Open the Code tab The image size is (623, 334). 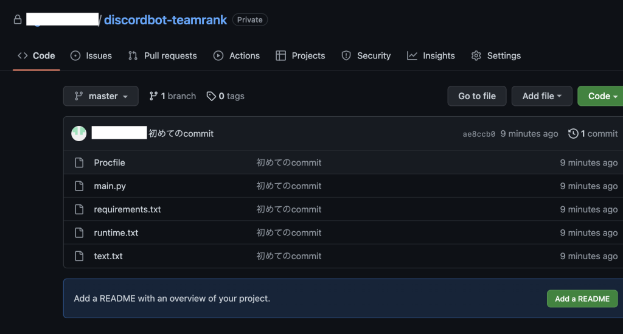tap(36, 55)
